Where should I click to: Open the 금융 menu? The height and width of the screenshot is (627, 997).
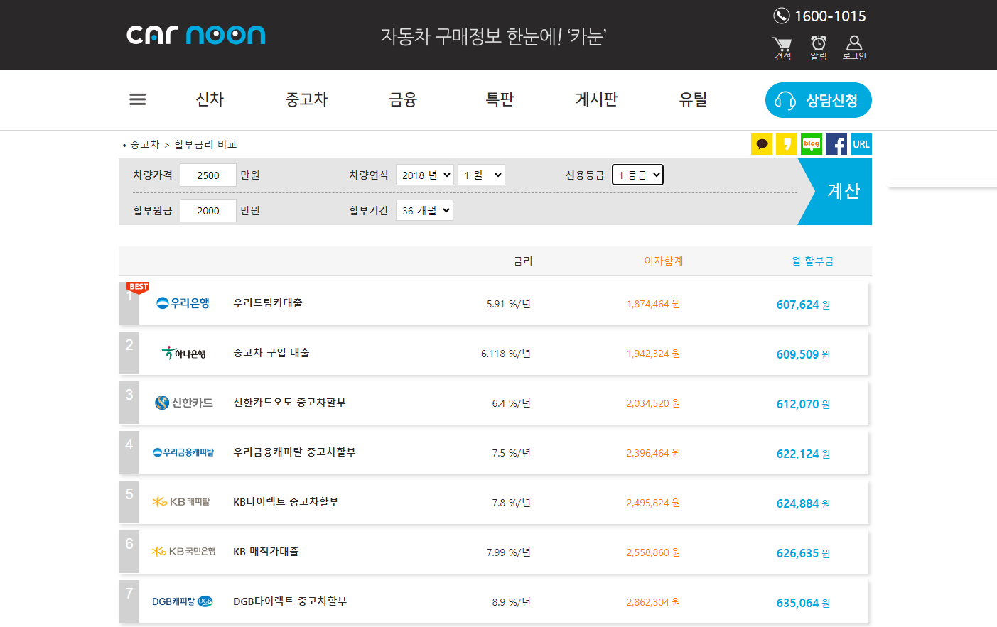coord(403,99)
